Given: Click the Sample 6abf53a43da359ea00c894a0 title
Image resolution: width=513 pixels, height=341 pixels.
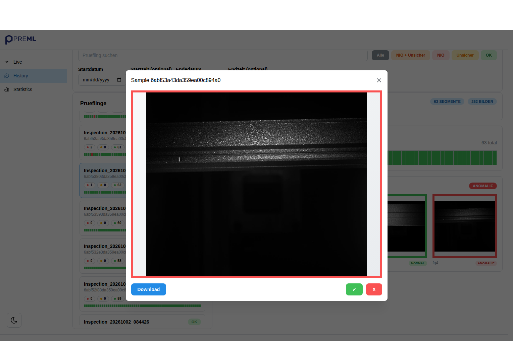Looking at the screenshot, I should click(x=176, y=80).
